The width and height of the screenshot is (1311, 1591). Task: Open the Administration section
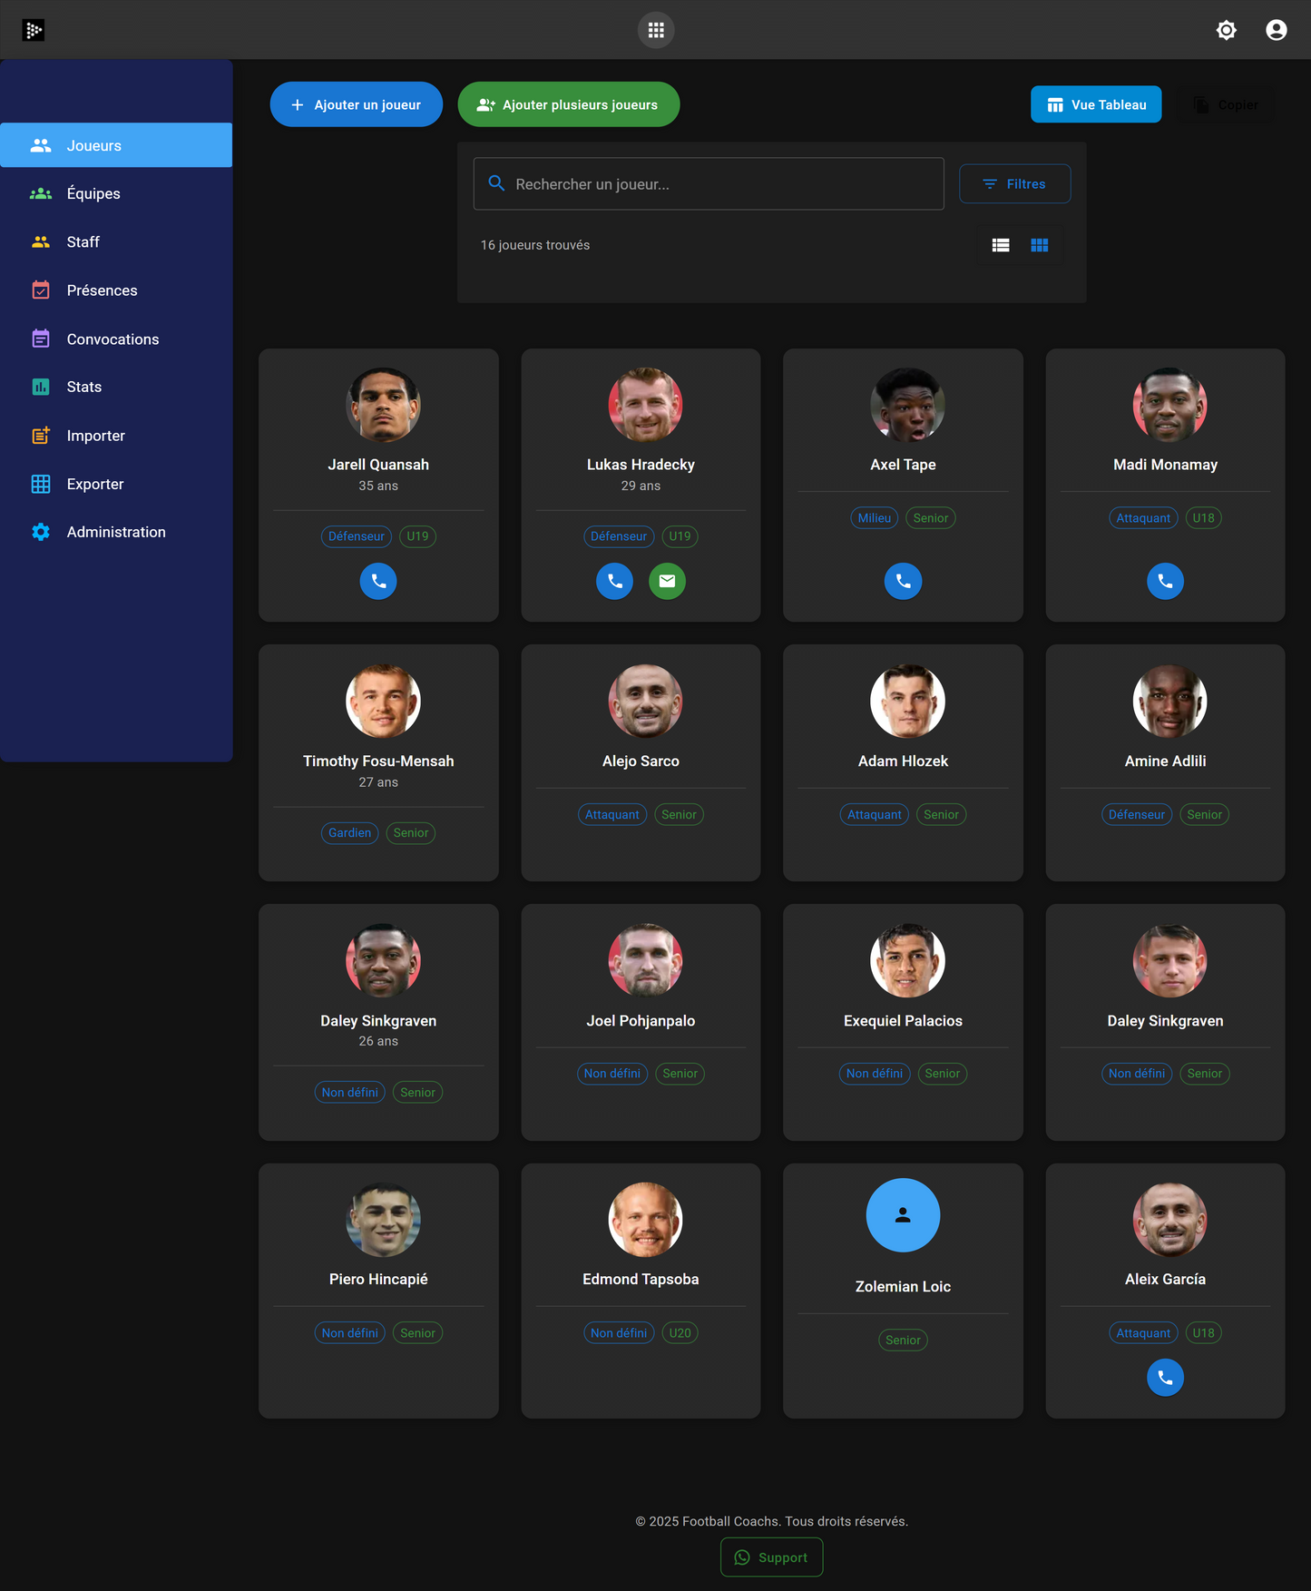116,532
